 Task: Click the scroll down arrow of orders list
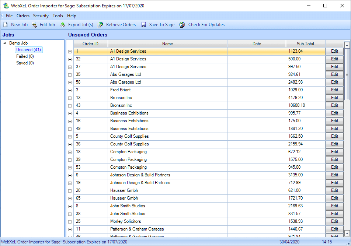pos(347,233)
